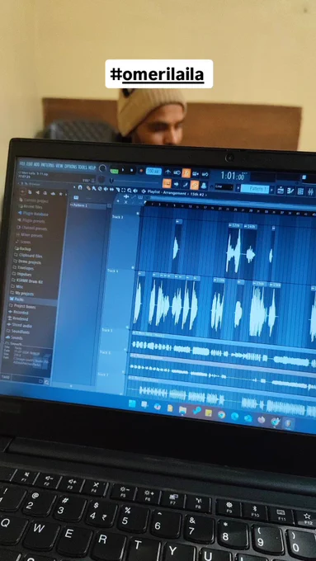The image size is (316, 561).
Task: Open the Playlist window shortcut icon
Action: click(280, 190)
